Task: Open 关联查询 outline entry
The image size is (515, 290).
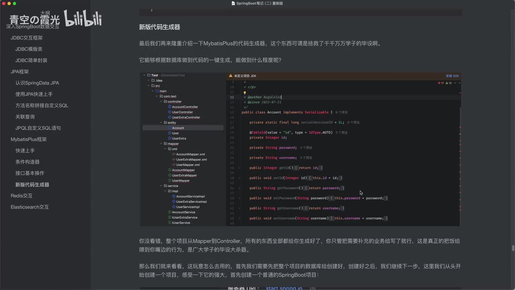Action: pyautogui.click(x=25, y=117)
